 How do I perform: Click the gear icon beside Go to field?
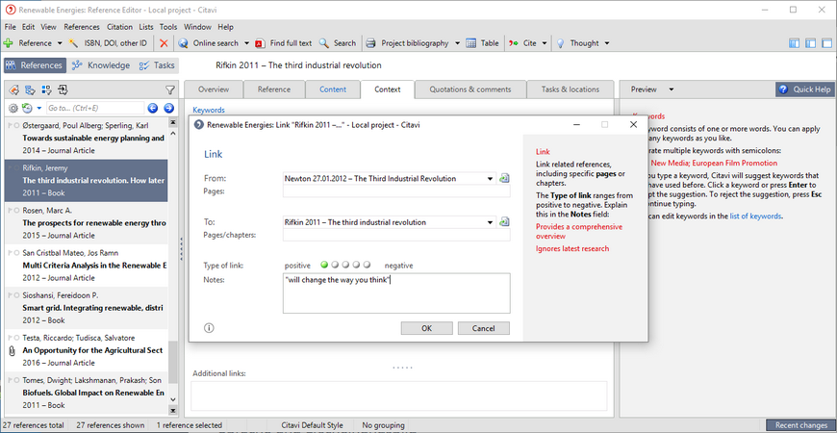pos(13,109)
